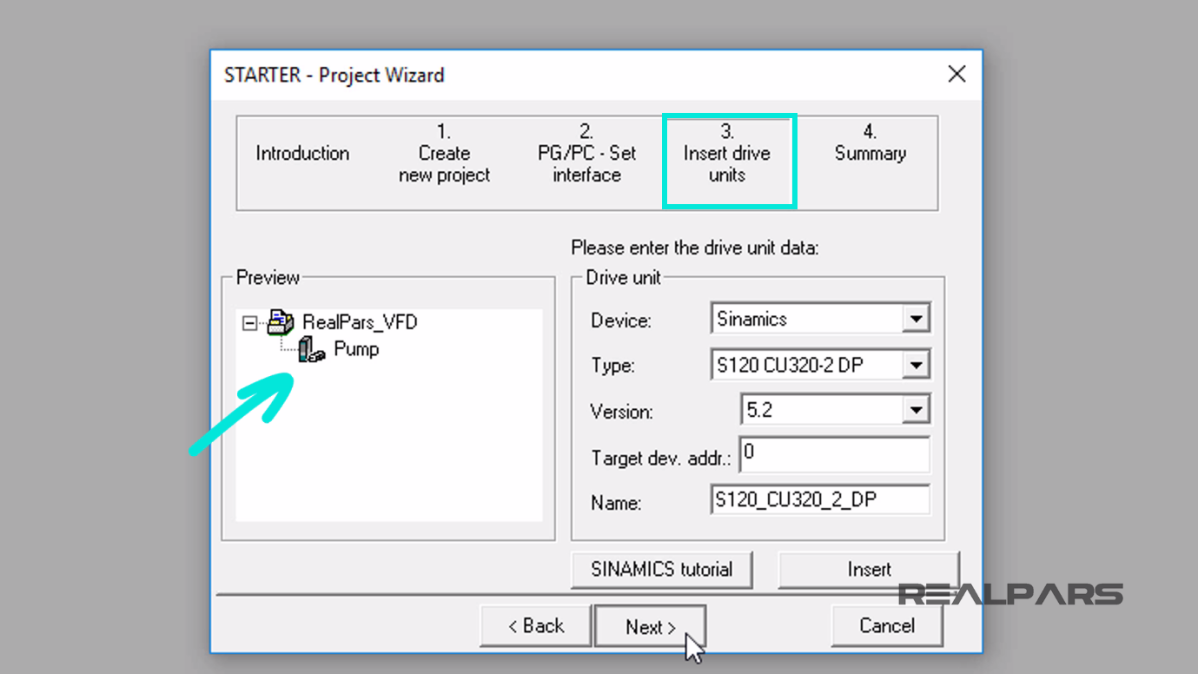Click the Target dev. addr. input field
1198x674 pixels.
click(x=835, y=455)
